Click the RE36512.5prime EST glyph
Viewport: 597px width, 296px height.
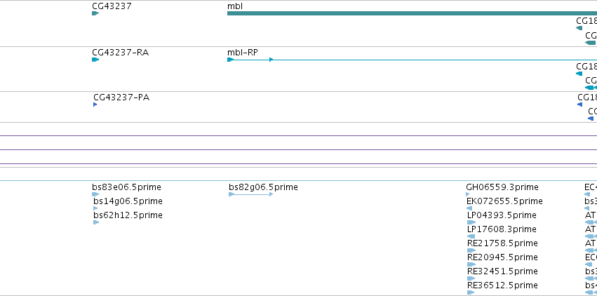click(471, 292)
